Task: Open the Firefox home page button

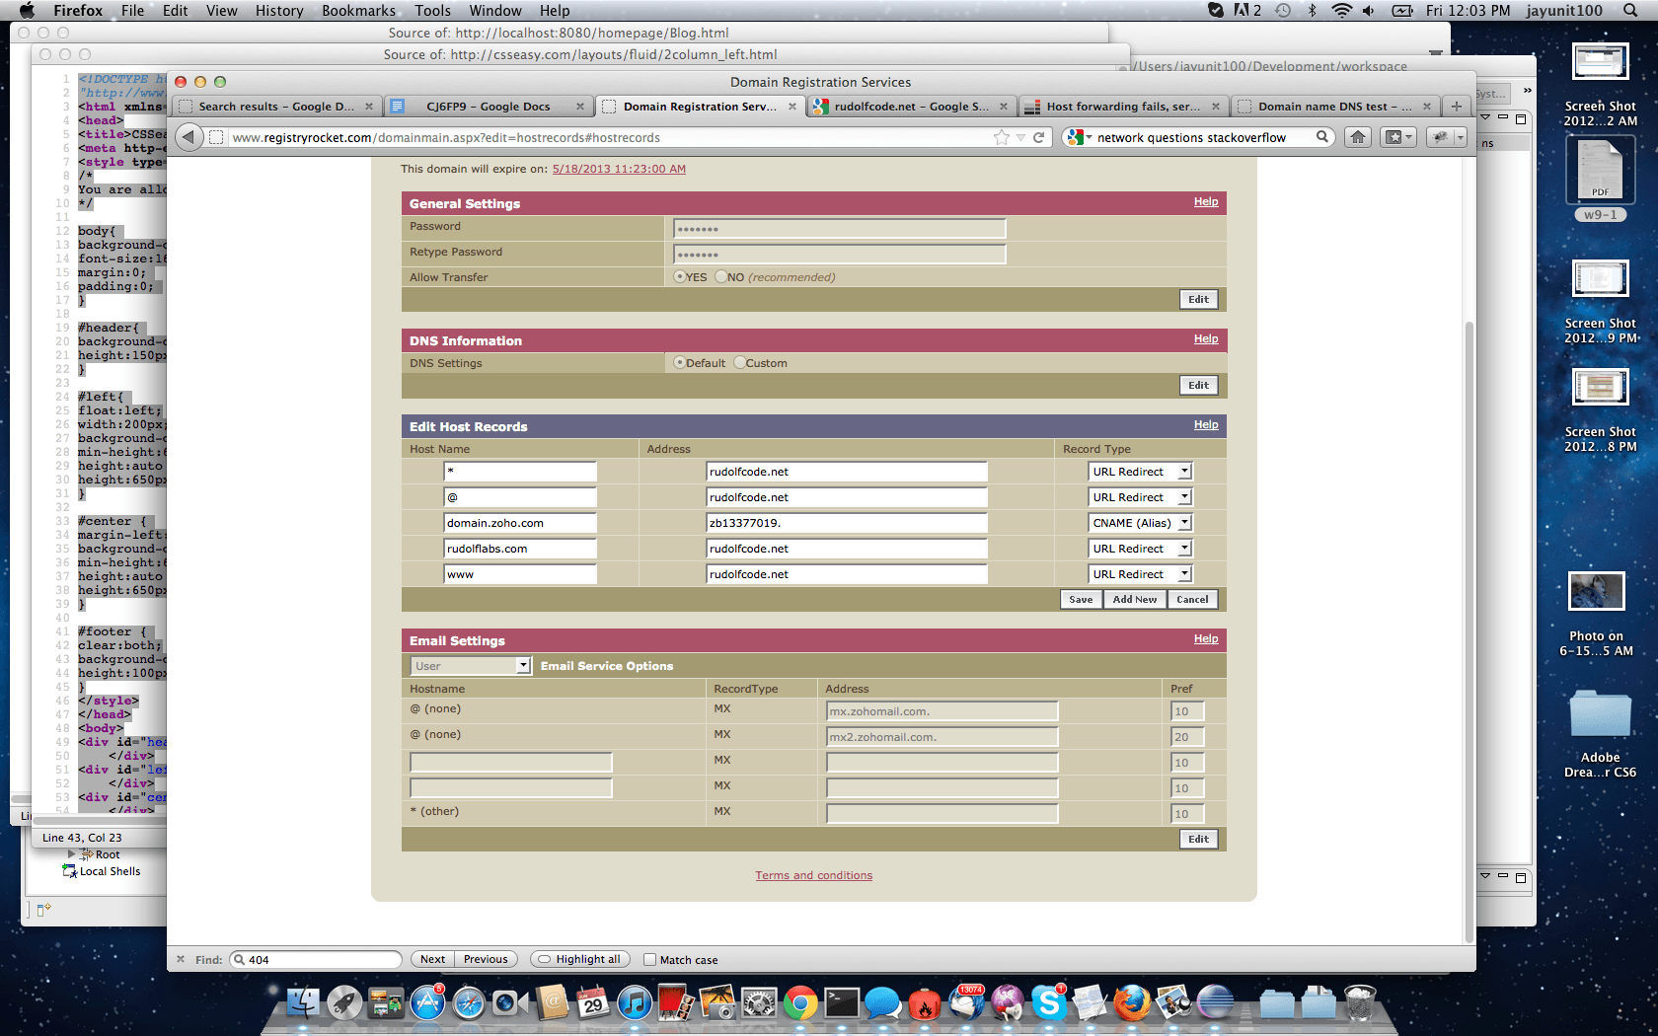Action: click(1358, 137)
